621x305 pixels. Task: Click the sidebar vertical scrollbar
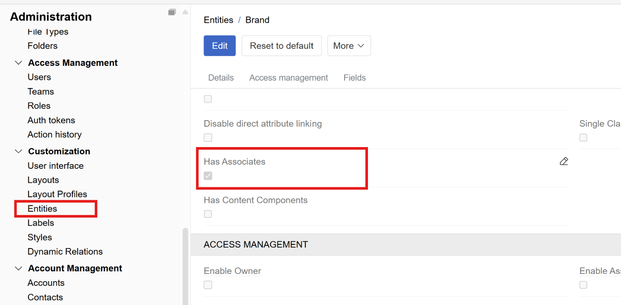point(185,264)
